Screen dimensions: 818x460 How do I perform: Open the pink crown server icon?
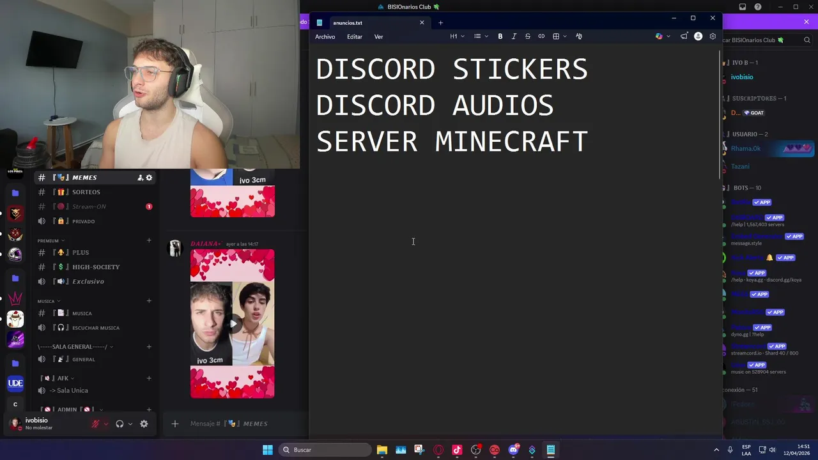click(15, 298)
